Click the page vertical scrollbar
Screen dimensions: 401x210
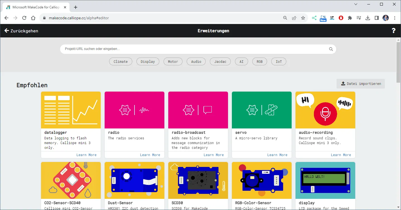pos(398,61)
